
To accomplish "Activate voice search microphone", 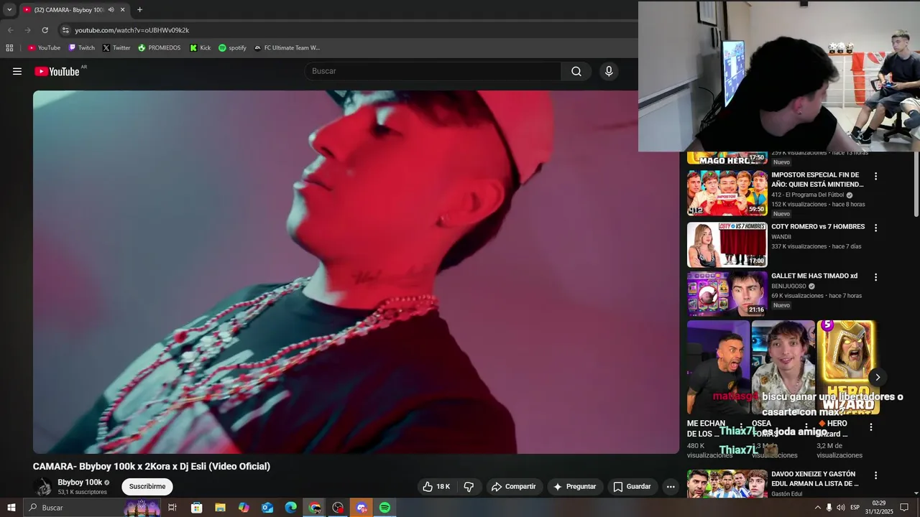I will [609, 71].
